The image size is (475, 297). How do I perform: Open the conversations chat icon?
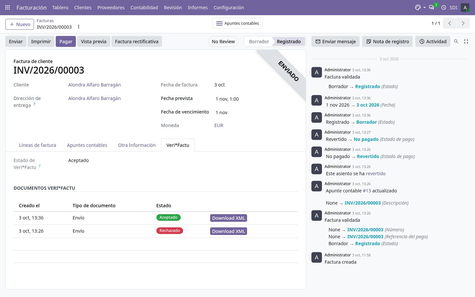click(431, 7)
